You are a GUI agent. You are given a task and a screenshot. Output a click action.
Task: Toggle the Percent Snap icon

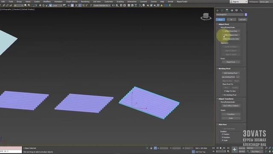click(84, 6)
